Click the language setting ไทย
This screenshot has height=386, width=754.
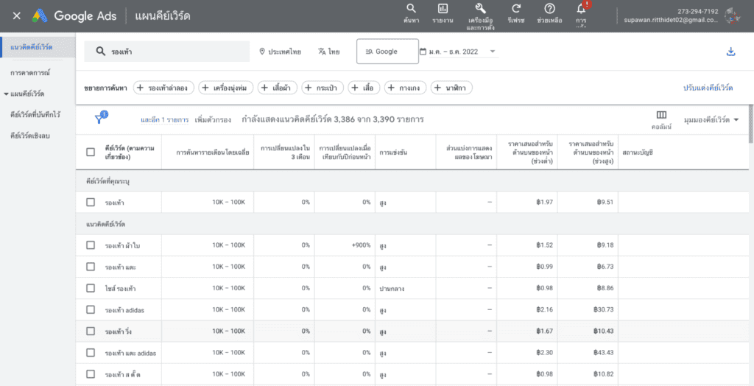pyautogui.click(x=329, y=52)
